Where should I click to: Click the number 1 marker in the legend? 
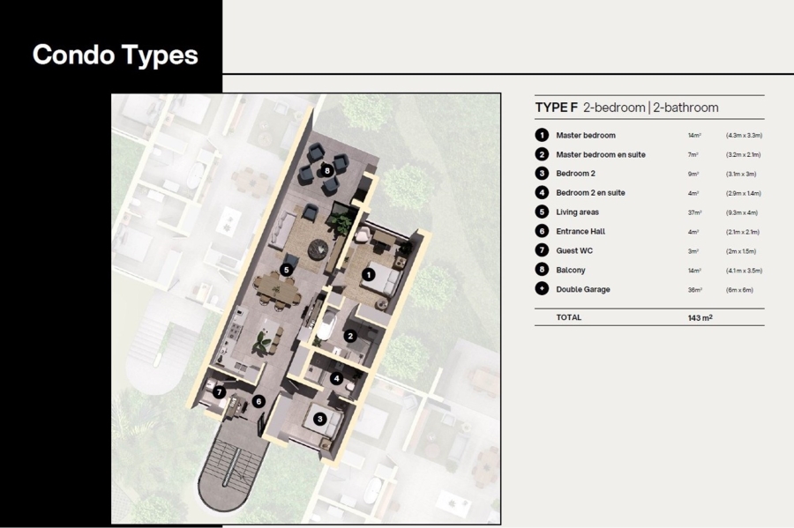tap(542, 135)
